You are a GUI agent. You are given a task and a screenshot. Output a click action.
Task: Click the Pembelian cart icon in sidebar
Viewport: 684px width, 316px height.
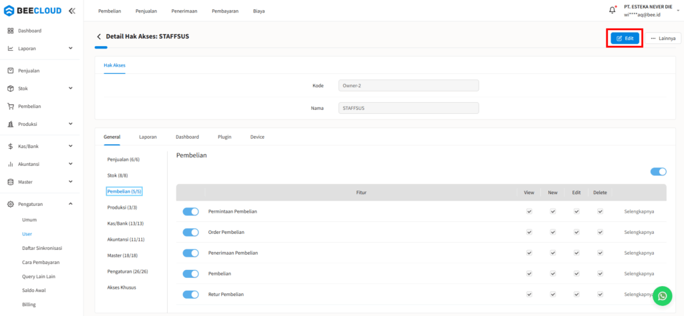pos(11,106)
